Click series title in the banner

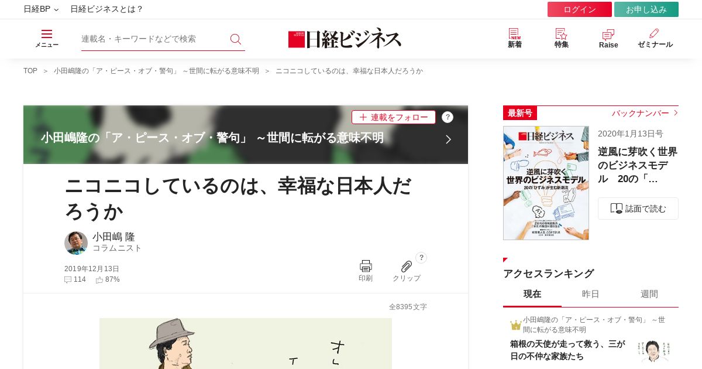[x=212, y=138]
